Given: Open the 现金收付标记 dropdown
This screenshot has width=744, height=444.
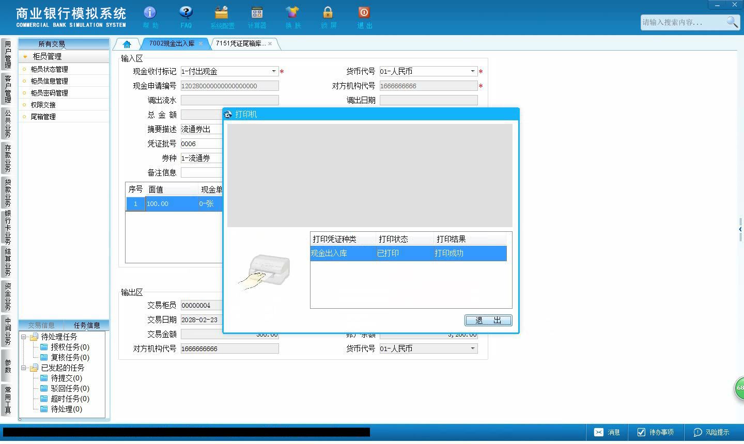Looking at the screenshot, I should click(274, 71).
